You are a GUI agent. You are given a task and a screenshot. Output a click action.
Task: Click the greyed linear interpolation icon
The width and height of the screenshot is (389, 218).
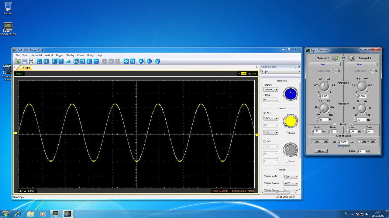(x=111, y=61)
